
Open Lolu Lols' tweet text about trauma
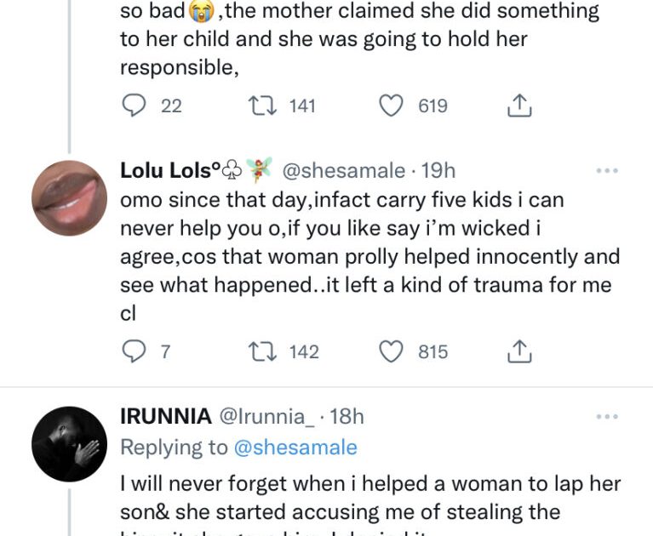(x=369, y=256)
